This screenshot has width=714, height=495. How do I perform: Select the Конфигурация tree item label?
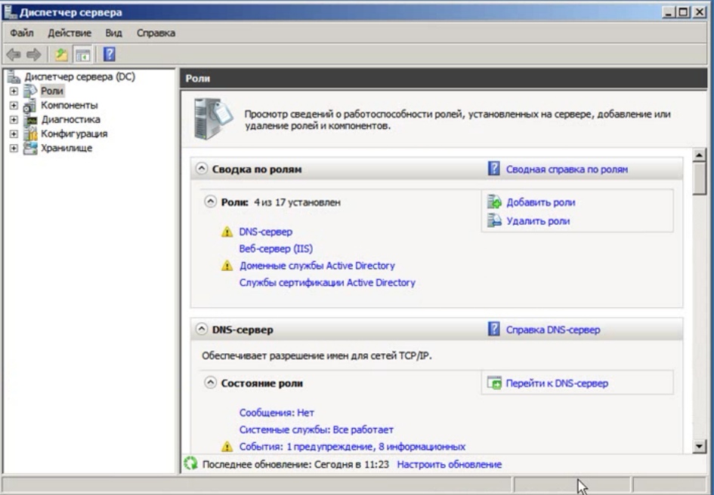(74, 134)
